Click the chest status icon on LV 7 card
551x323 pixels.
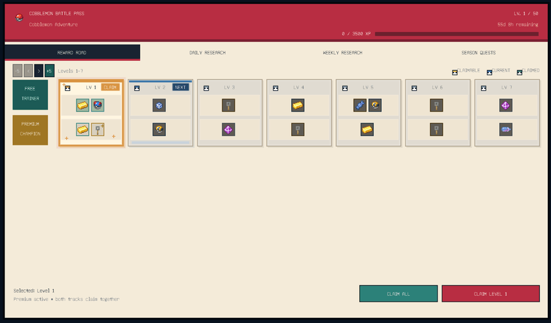[484, 88]
